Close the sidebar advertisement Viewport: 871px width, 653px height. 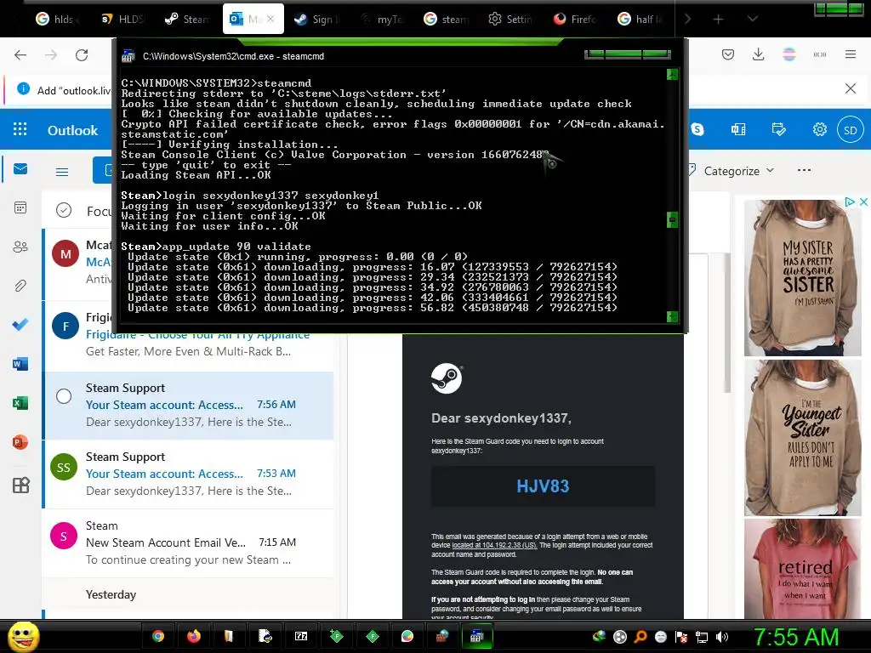pos(863,202)
